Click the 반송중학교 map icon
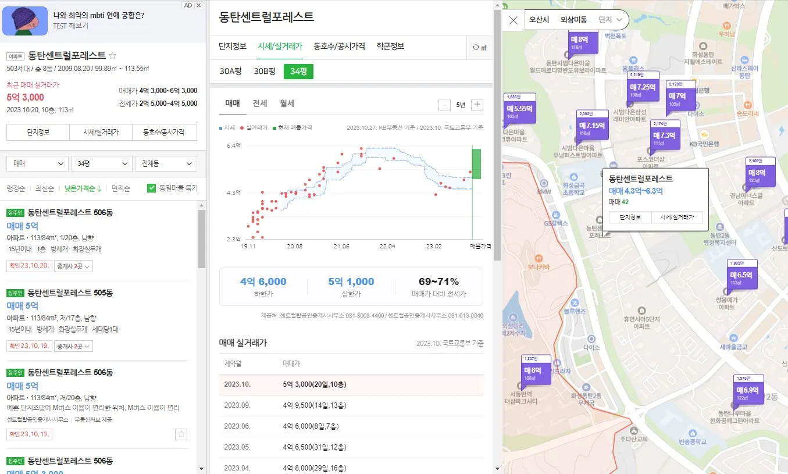788x474 pixels. tap(692, 433)
